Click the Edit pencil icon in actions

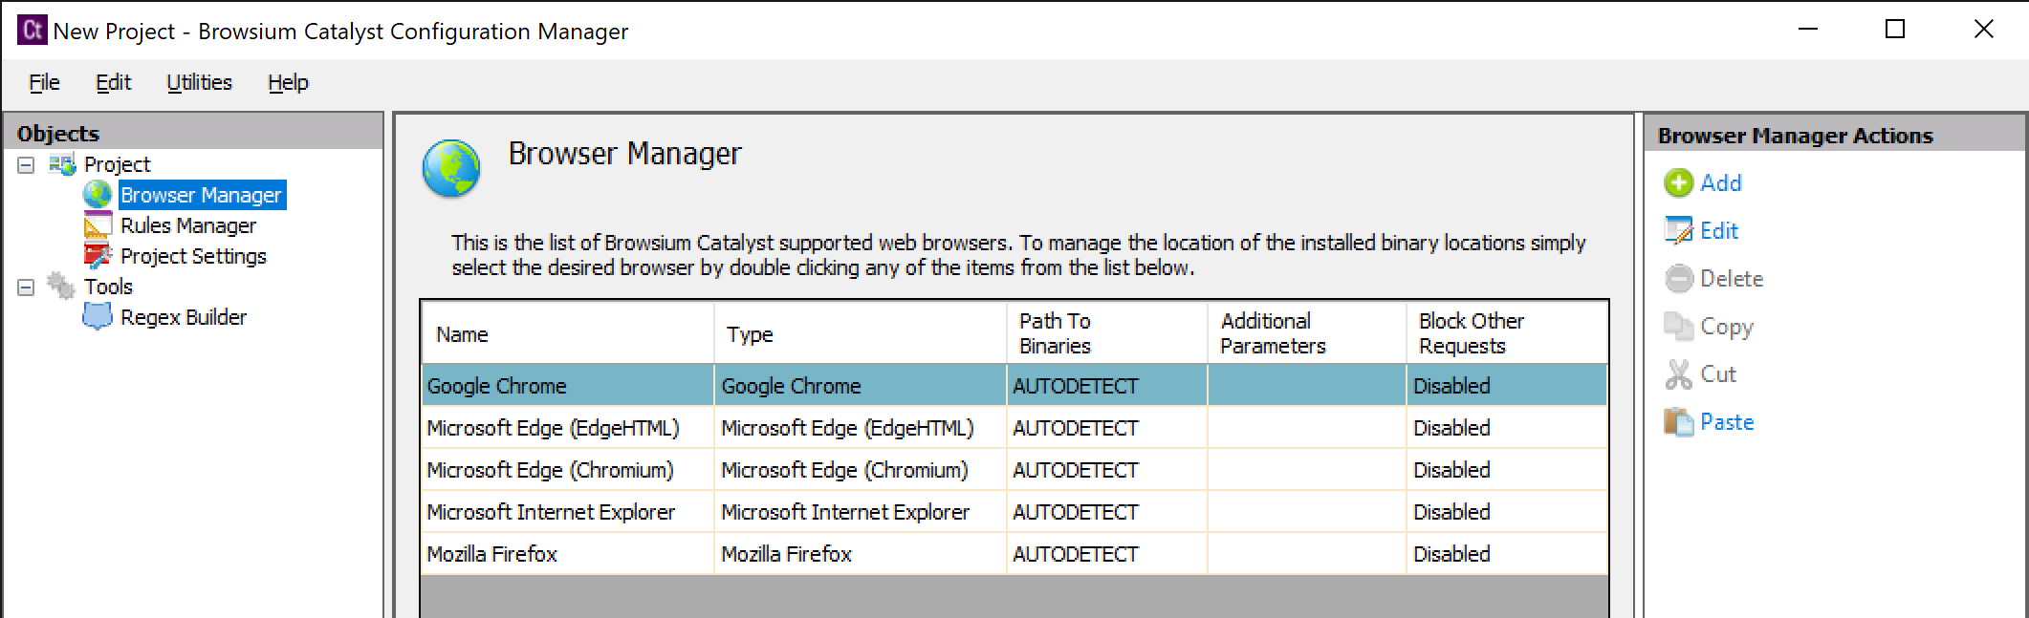tap(1678, 230)
